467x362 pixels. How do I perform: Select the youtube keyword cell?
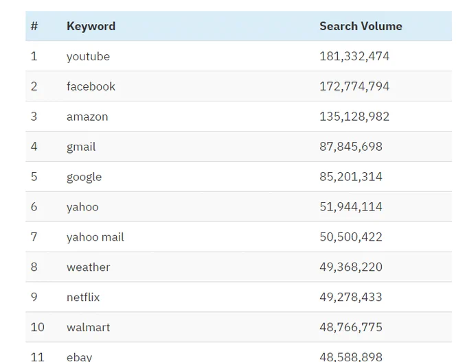88,56
